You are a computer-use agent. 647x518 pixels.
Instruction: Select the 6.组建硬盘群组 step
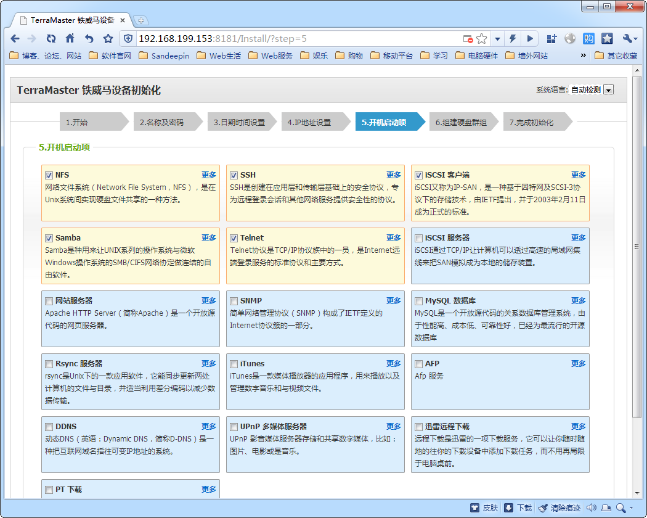coord(461,122)
